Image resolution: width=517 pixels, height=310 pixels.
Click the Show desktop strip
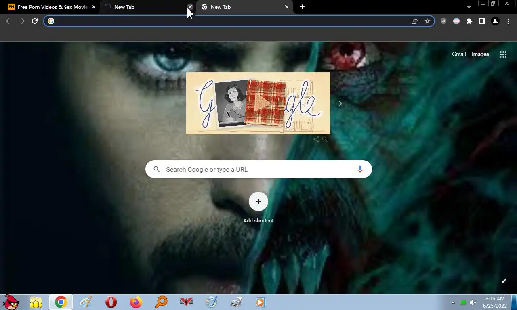click(x=514, y=302)
